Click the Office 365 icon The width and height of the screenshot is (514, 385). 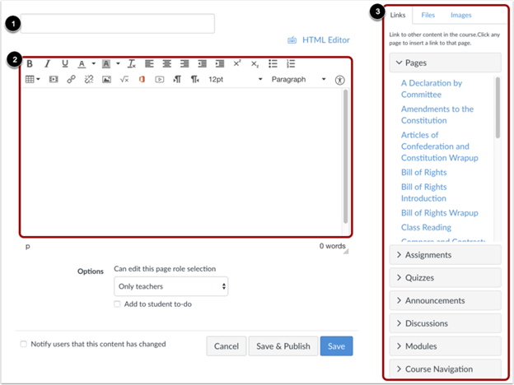[x=142, y=79]
